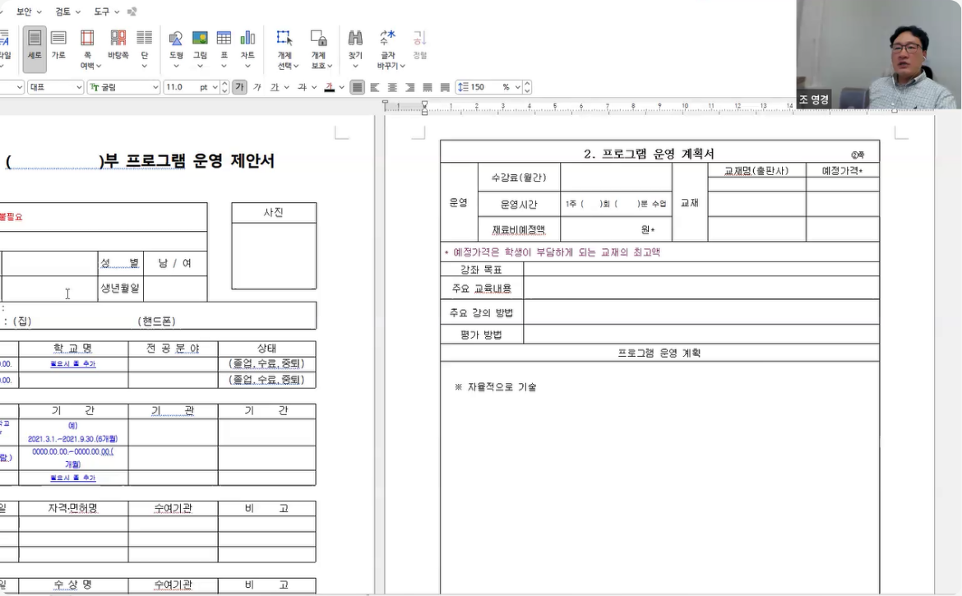Open the 검토 menu
Screen dimensions: 962x596
(x=67, y=12)
